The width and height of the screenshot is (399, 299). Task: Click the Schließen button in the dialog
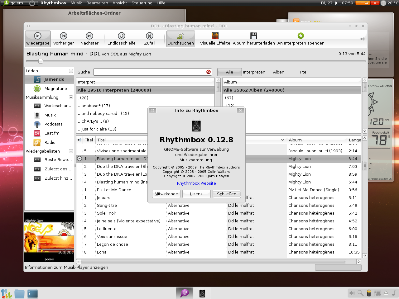(x=227, y=194)
